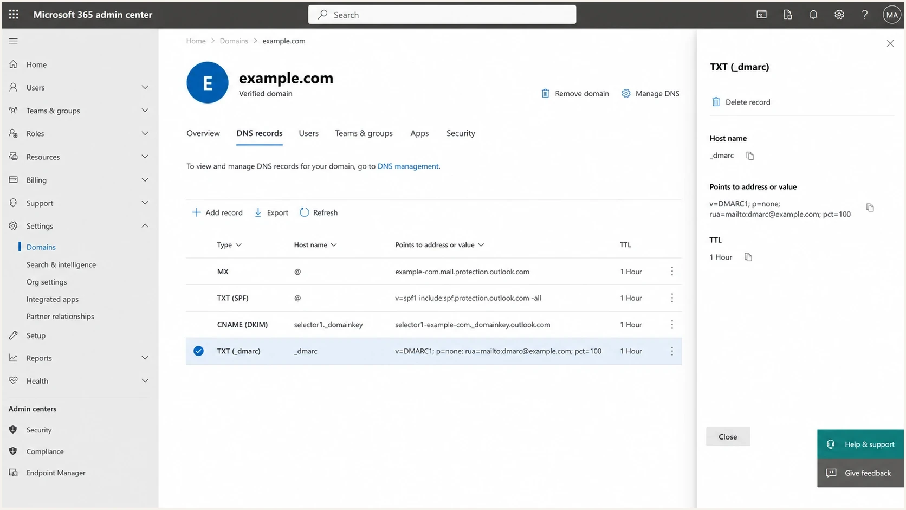
Task: Click Add record
Action: [x=217, y=212]
